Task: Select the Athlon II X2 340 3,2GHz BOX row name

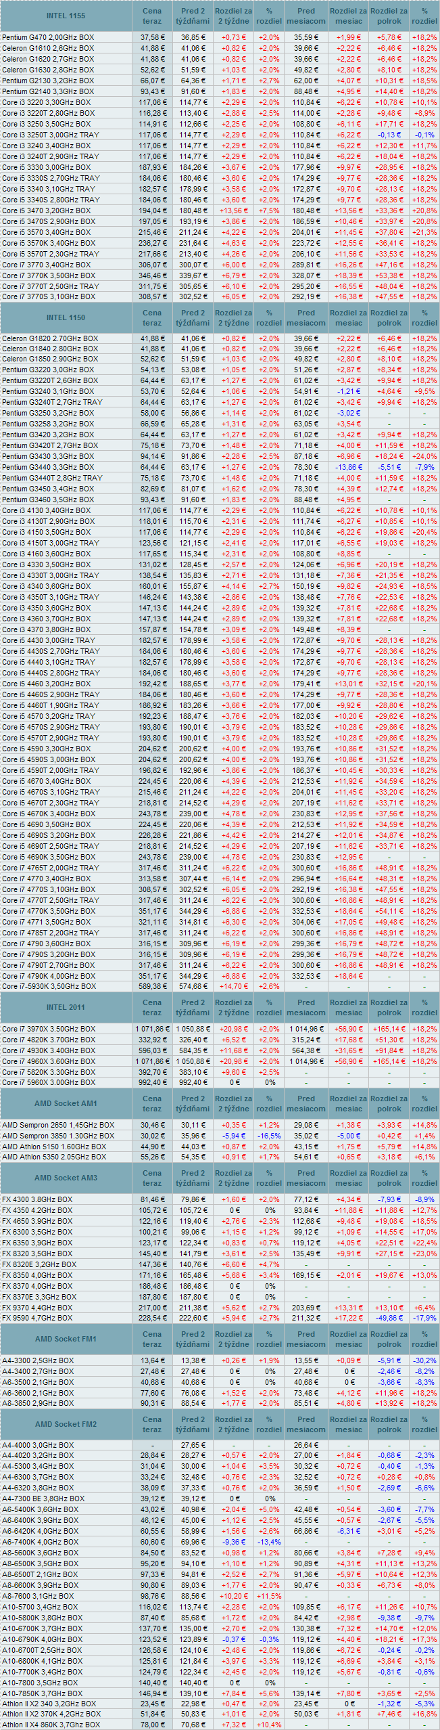Action: click(x=49, y=1704)
